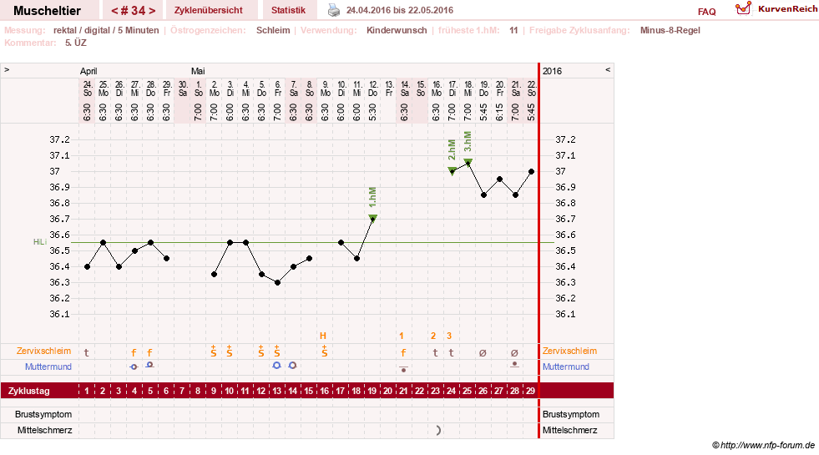Click Muttermund symbol on cycle day 21

403,369
